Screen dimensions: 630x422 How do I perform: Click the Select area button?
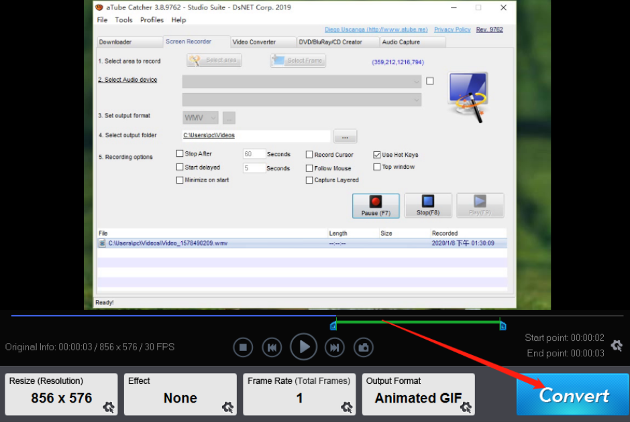[x=214, y=60]
